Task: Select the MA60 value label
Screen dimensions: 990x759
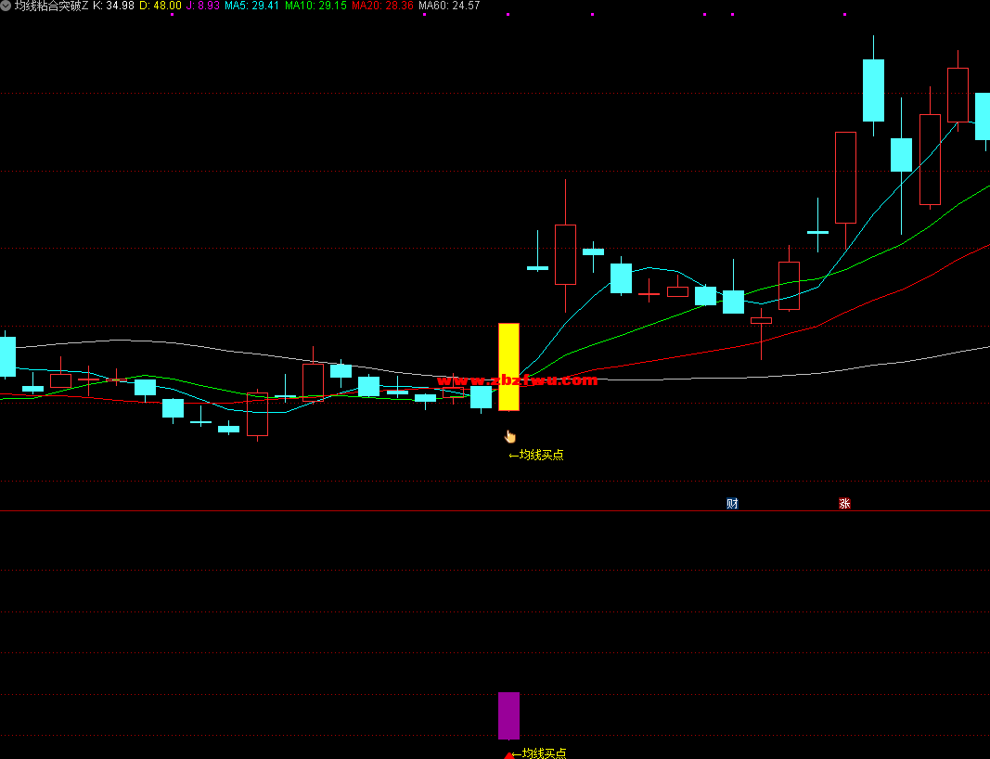Action: click(449, 6)
